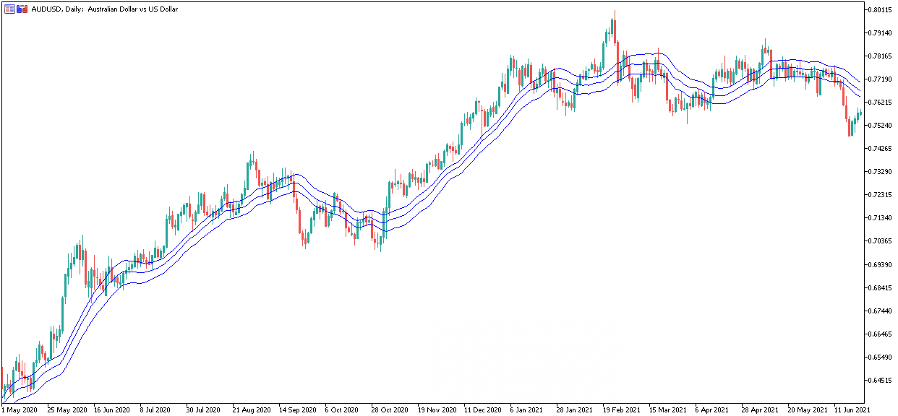Click the 0.72315 price scale label
The width and height of the screenshot is (898, 416).
tap(881, 195)
